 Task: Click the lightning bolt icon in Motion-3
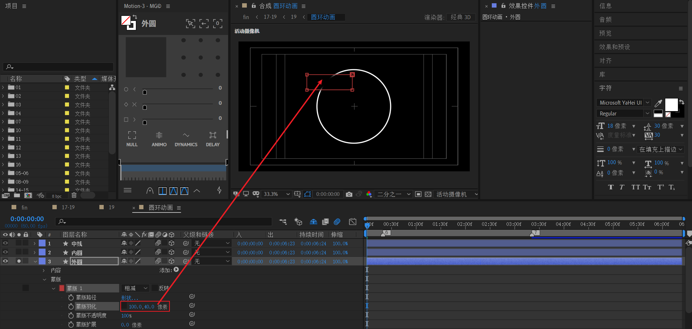tap(219, 190)
